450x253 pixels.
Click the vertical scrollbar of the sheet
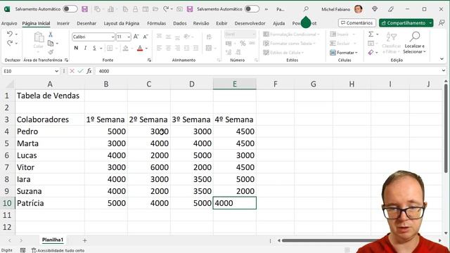pyautogui.click(x=446, y=128)
